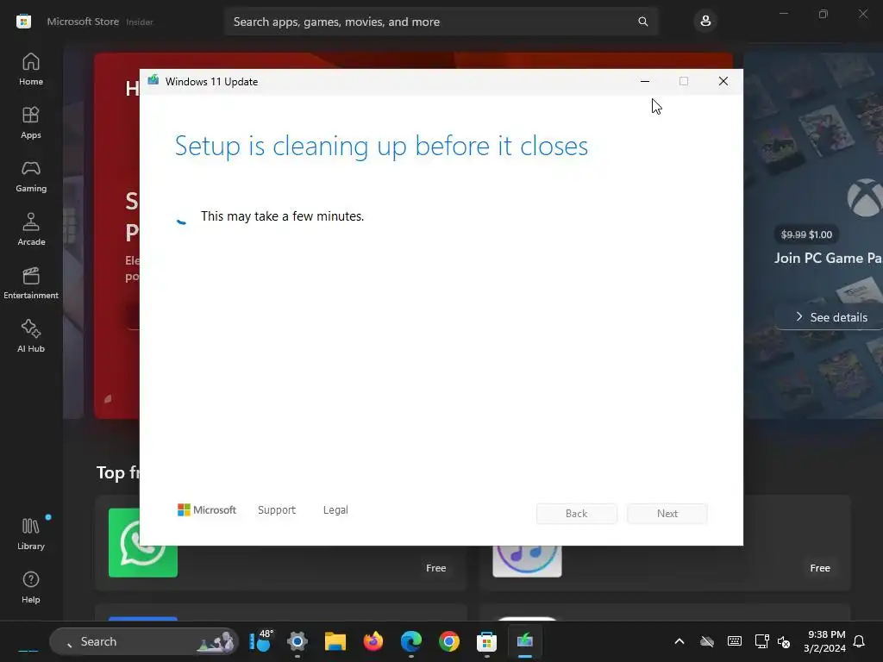Launch Google Chrome from the taskbar
Viewport: 883px width, 662px height.
tap(448, 641)
